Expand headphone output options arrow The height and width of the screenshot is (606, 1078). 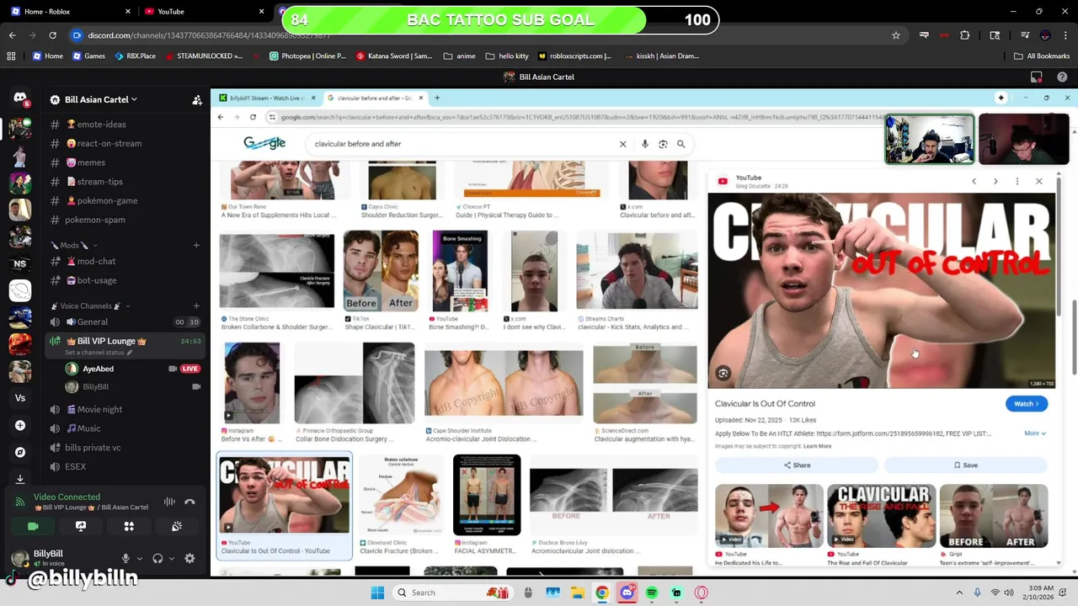(x=171, y=558)
